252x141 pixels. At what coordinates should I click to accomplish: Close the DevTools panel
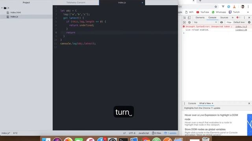pos(249,18)
